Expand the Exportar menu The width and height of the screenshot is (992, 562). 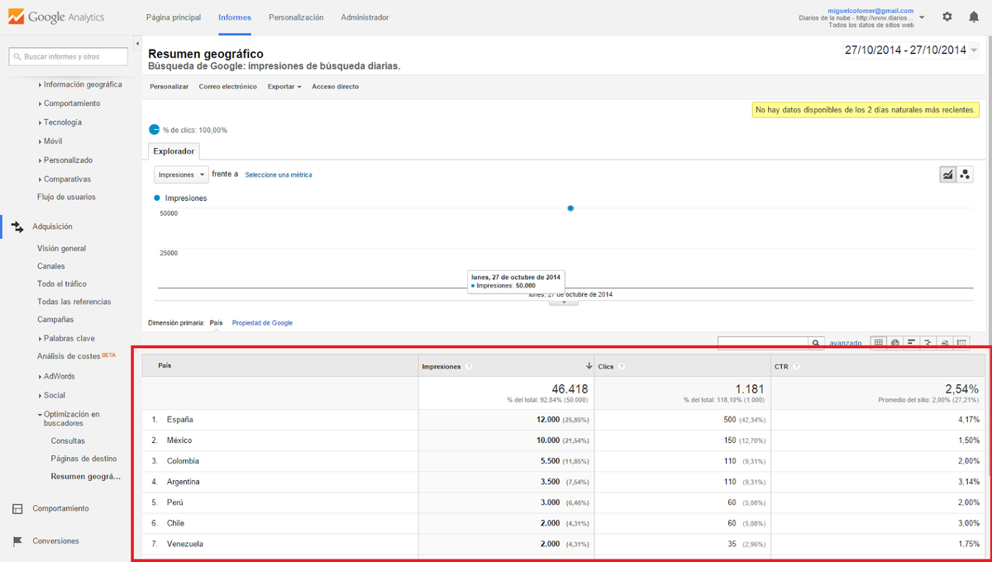(284, 86)
